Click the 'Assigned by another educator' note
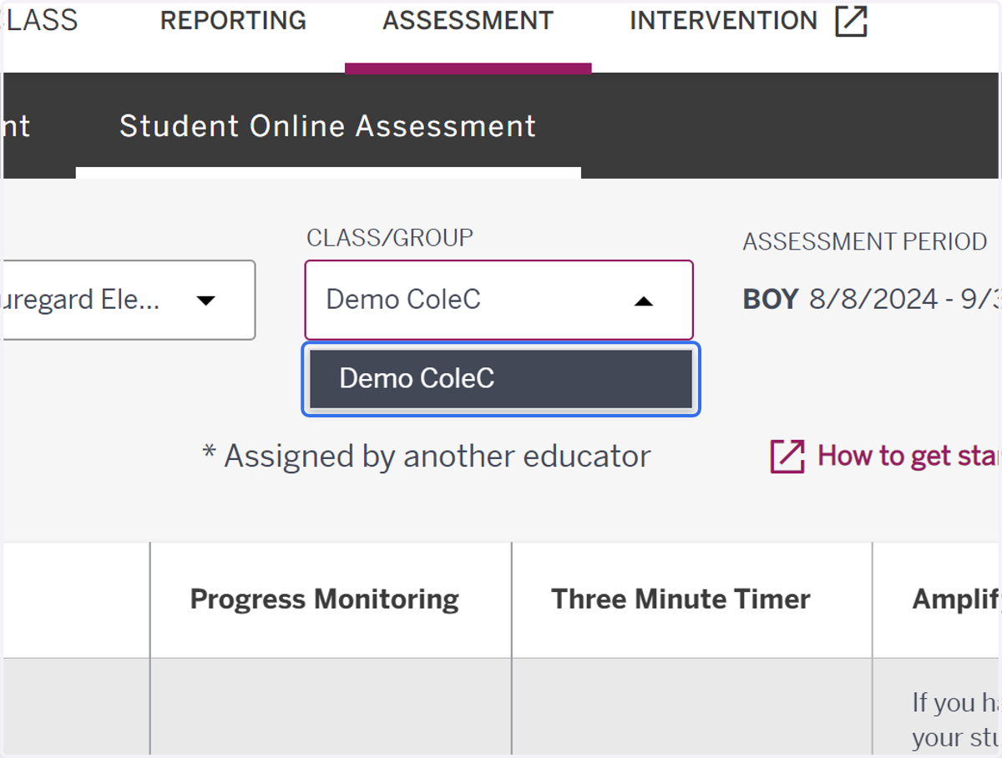The width and height of the screenshot is (1002, 758). 427,456
